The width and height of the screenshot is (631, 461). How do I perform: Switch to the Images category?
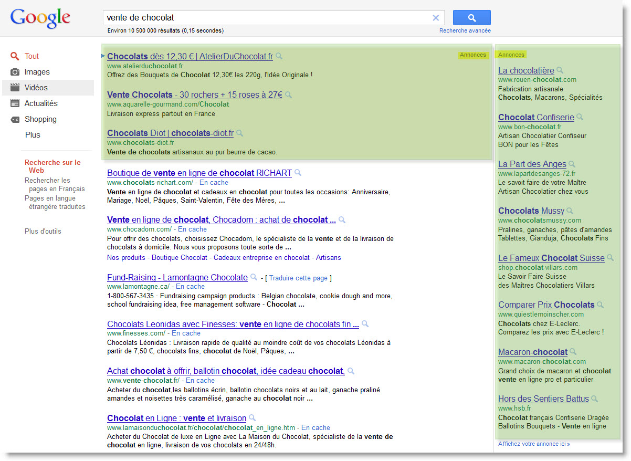[x=37, y=72]
